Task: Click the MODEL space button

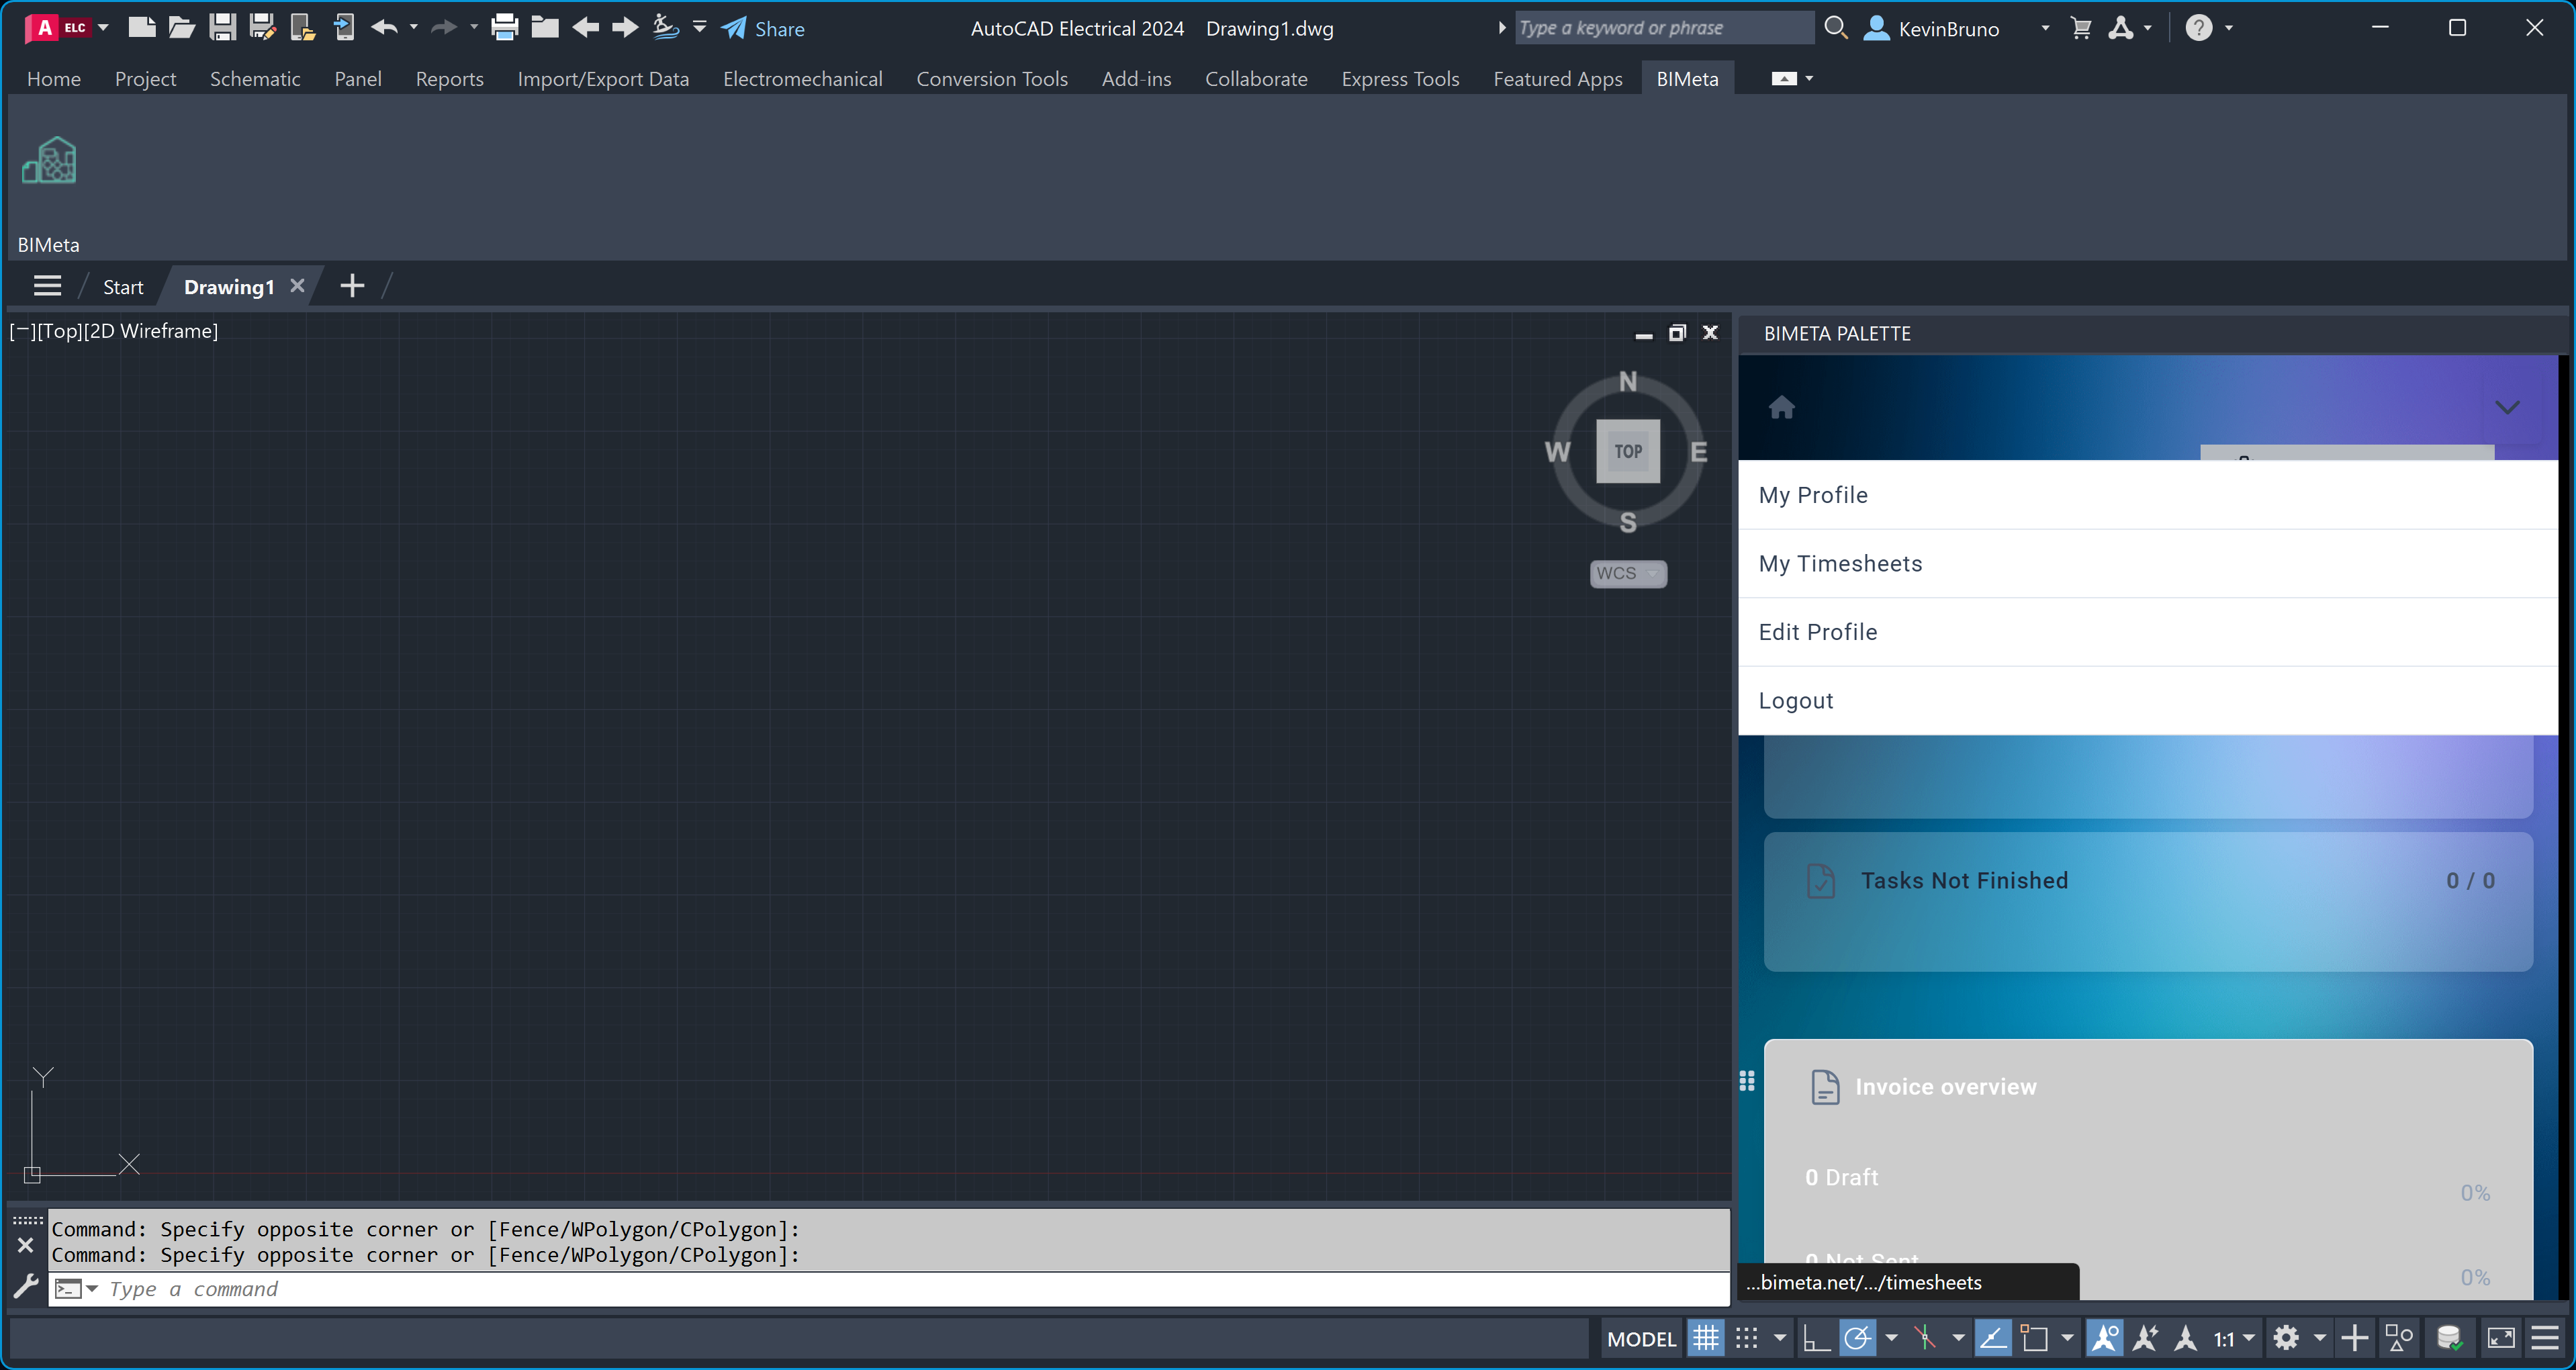Action: click(1641, 1339)
